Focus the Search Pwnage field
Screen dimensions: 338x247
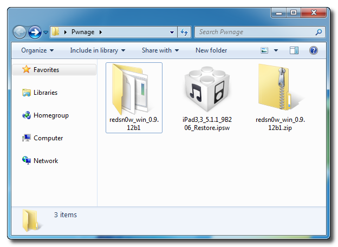[x=259, y=32]
